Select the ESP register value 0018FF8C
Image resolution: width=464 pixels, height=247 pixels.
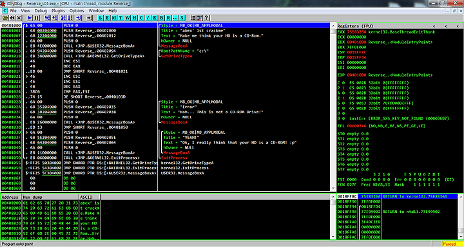357,52
